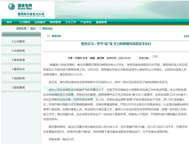This screenshot has height=144, width=189.
Task: Click the paragraph starting with 静态管控期间
Action: point(115,129)
